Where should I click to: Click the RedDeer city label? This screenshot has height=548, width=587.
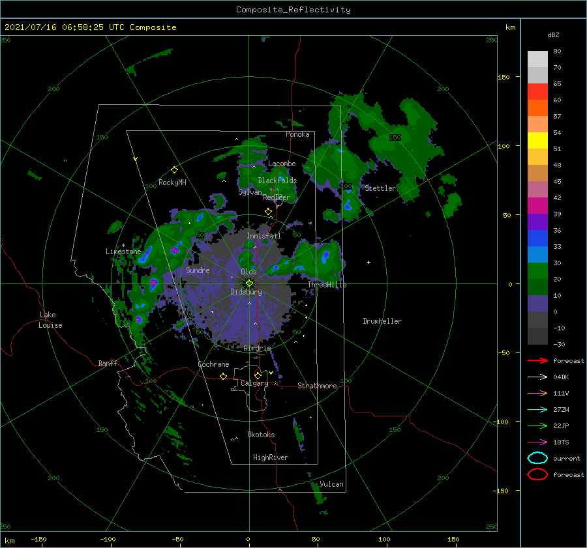277,197
